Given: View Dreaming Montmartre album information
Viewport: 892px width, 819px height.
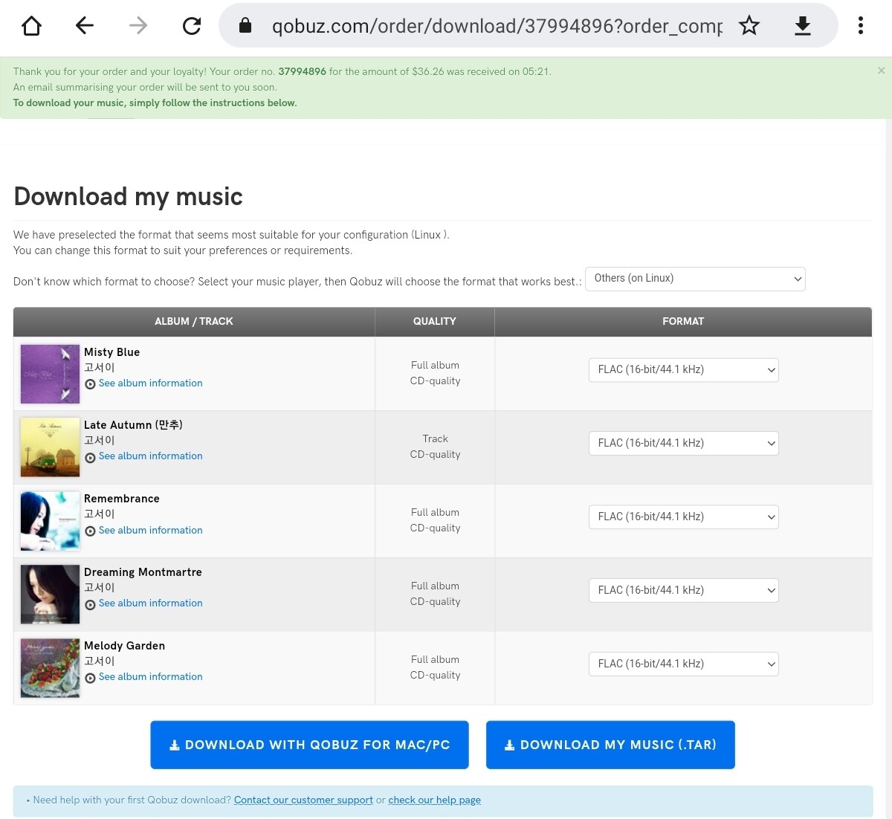Looking at the screenshot, I should point(150,603).
